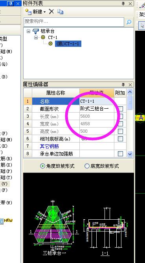The image size is (145, 263).
Task: Click the gear icon beside (底)CT-1-1
Action: pyautogui.click(x=50, y=44)
